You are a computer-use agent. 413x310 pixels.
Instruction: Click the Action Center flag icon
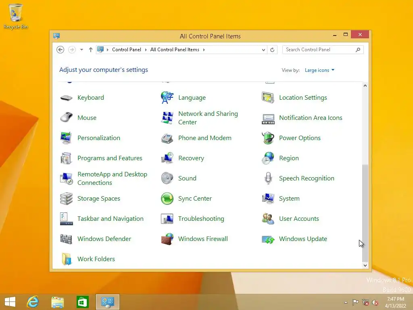click(356, 302)
